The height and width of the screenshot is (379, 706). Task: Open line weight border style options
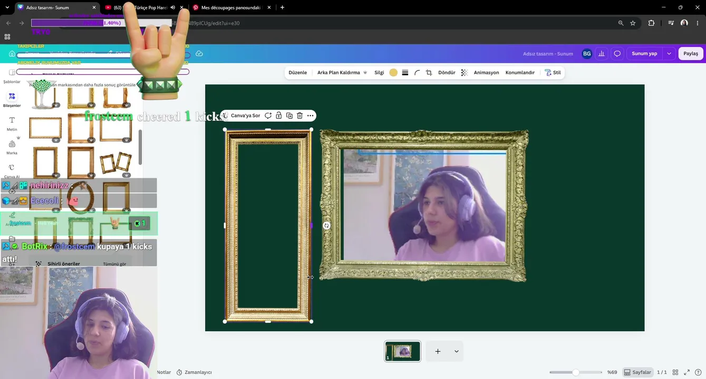tap(405, 73)
